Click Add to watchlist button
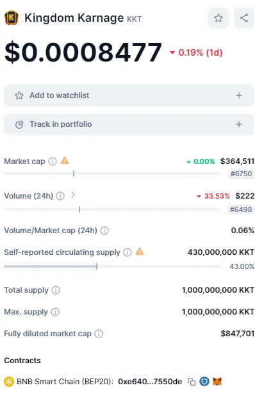The image size is (255, 399). click(129, 95)
